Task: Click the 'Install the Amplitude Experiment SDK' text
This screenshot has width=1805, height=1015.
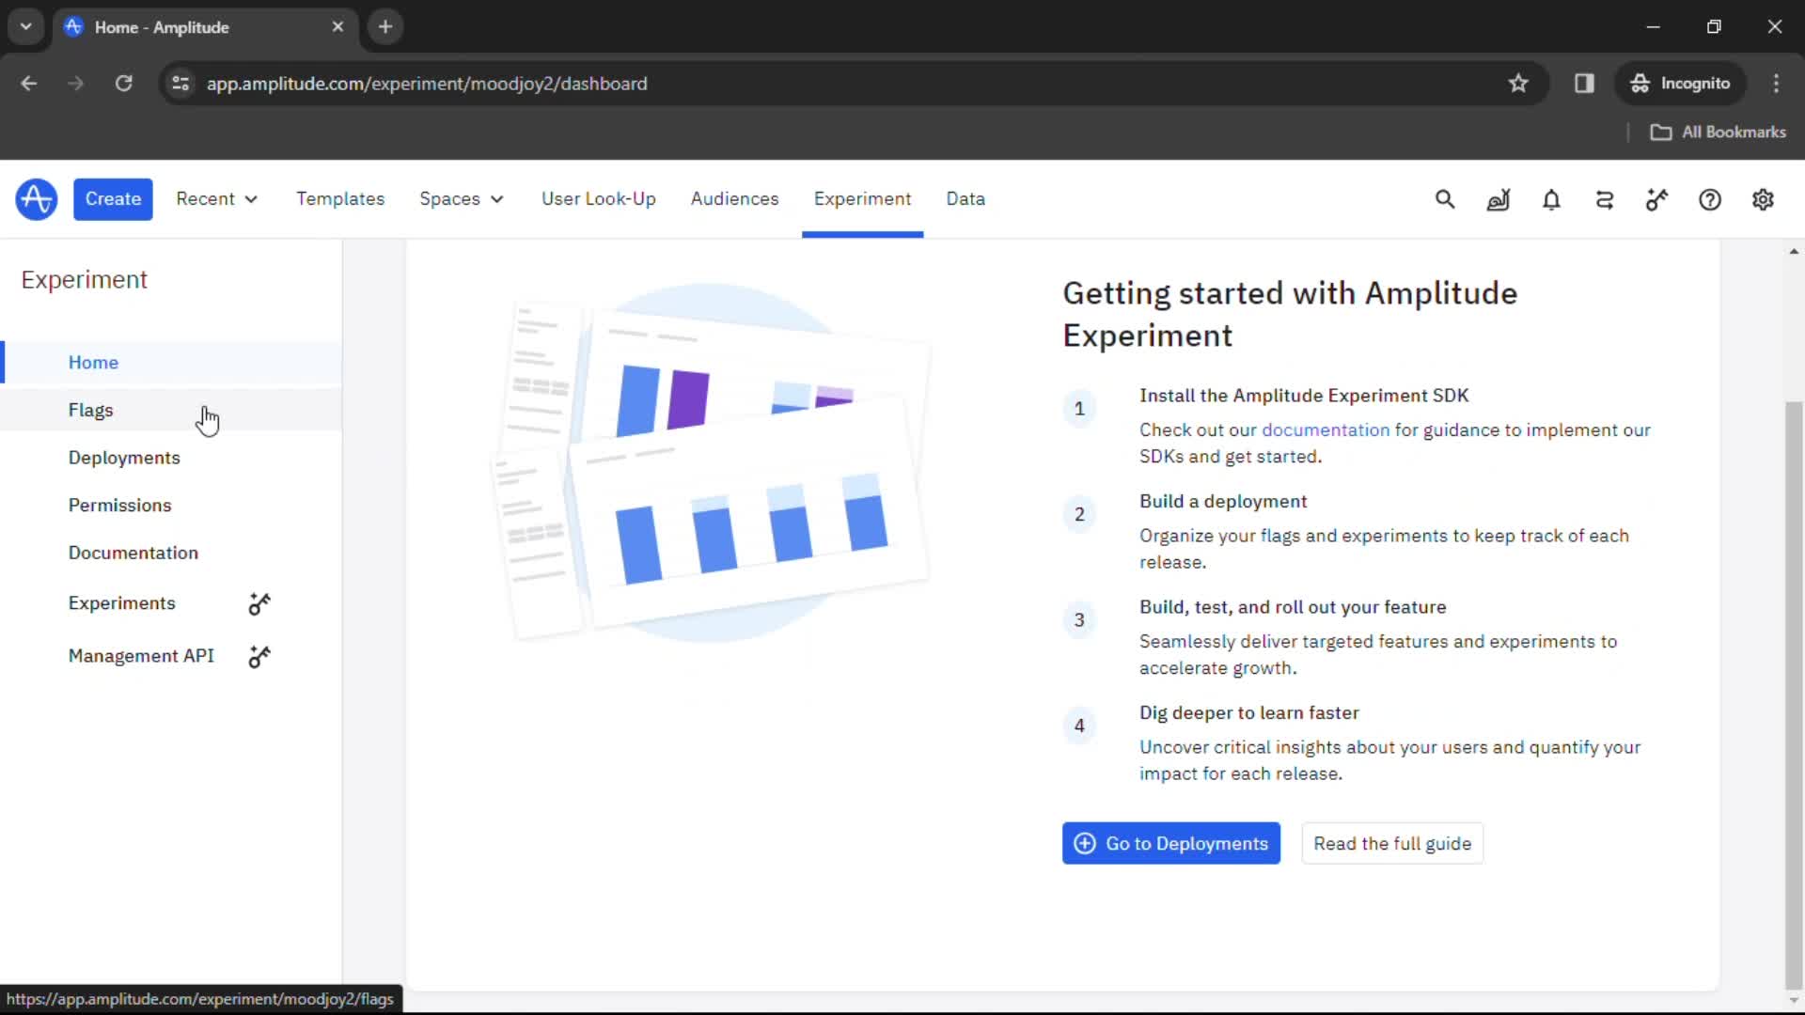Action: (1304, 396)
